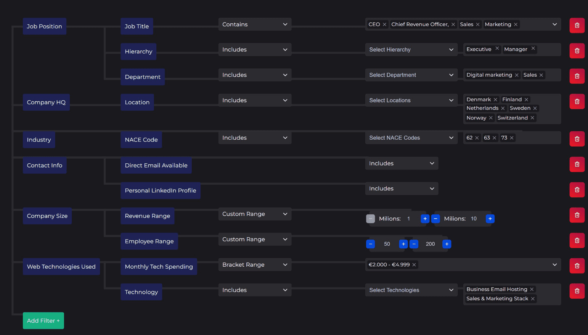Remove the Digital marketing department tag
The width and height of the screenshot is (588, 335).
(517, 75)
